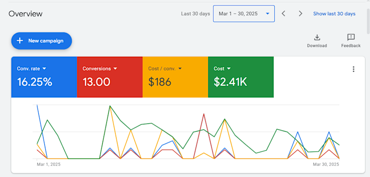Click the Mar 30, 2025 axis label
Image resolution: width=370 pixels, height=177 pixels.
tap(326, 164)
